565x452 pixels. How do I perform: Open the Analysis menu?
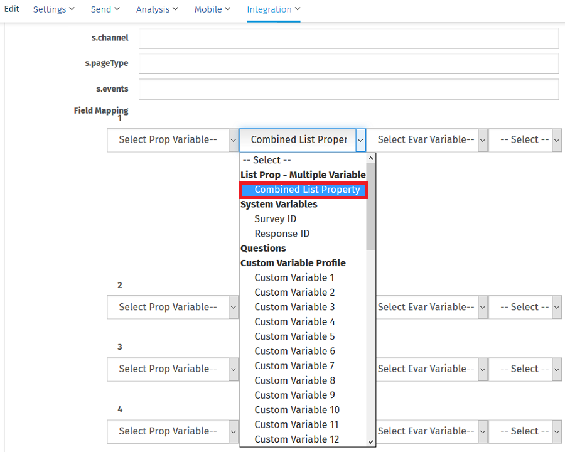click(x=157, y=9)
